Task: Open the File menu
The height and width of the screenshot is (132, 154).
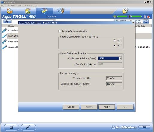Action: click(3, 5)
